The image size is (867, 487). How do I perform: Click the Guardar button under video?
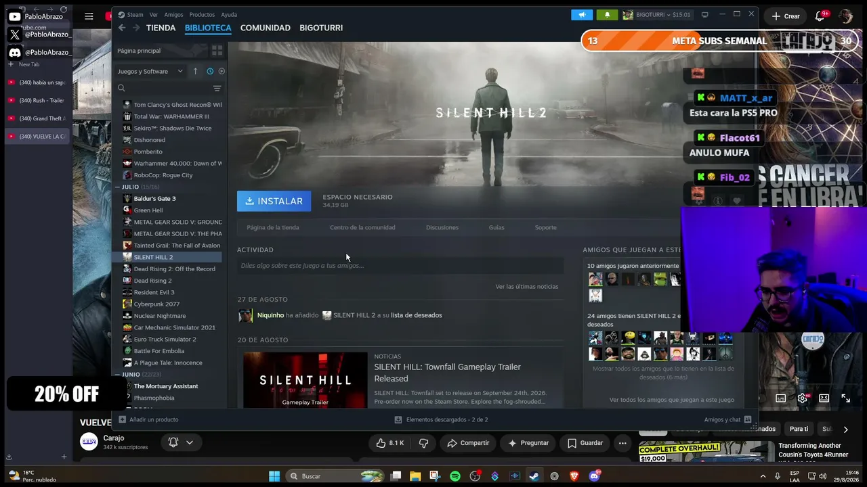(x=585, y=443)
